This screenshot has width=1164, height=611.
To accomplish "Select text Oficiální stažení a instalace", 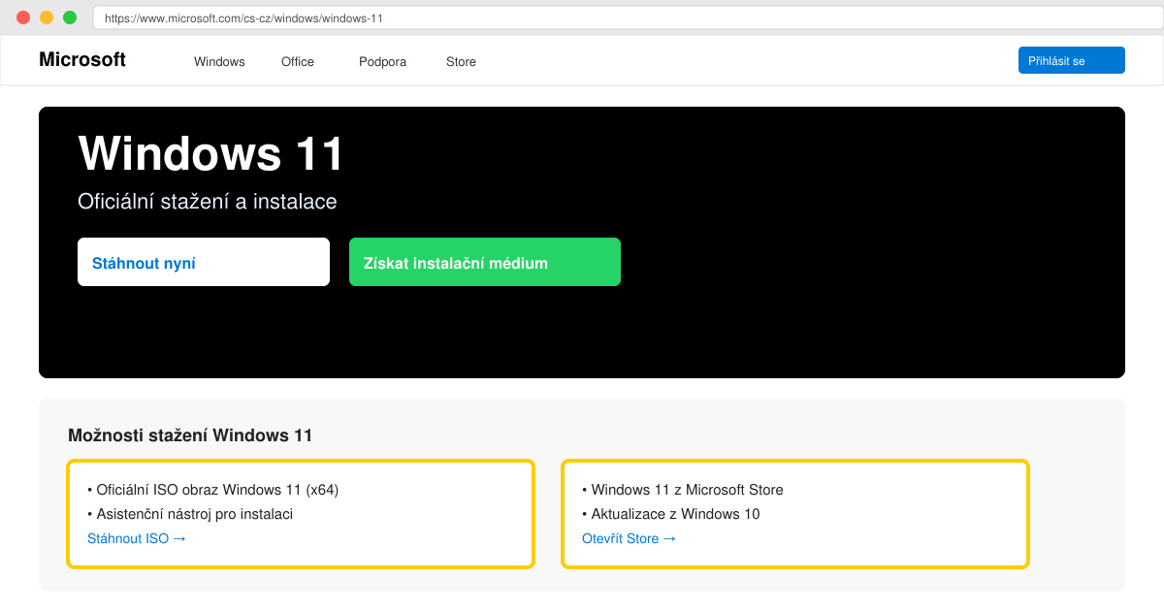I will tap(208, 202).
